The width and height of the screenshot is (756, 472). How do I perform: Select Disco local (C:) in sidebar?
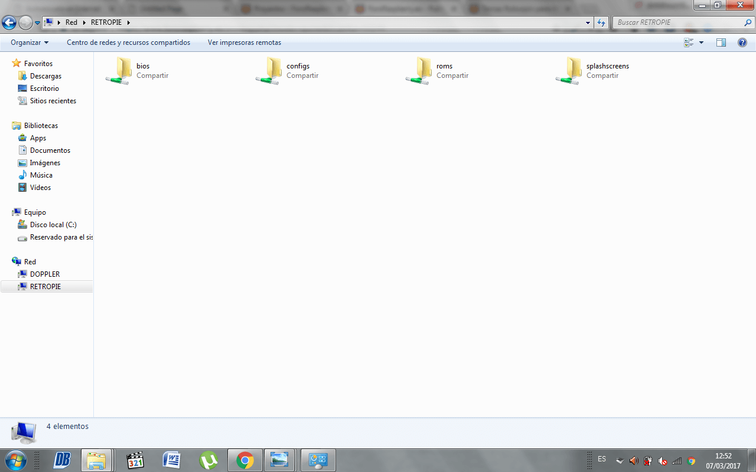click(53, 225)
